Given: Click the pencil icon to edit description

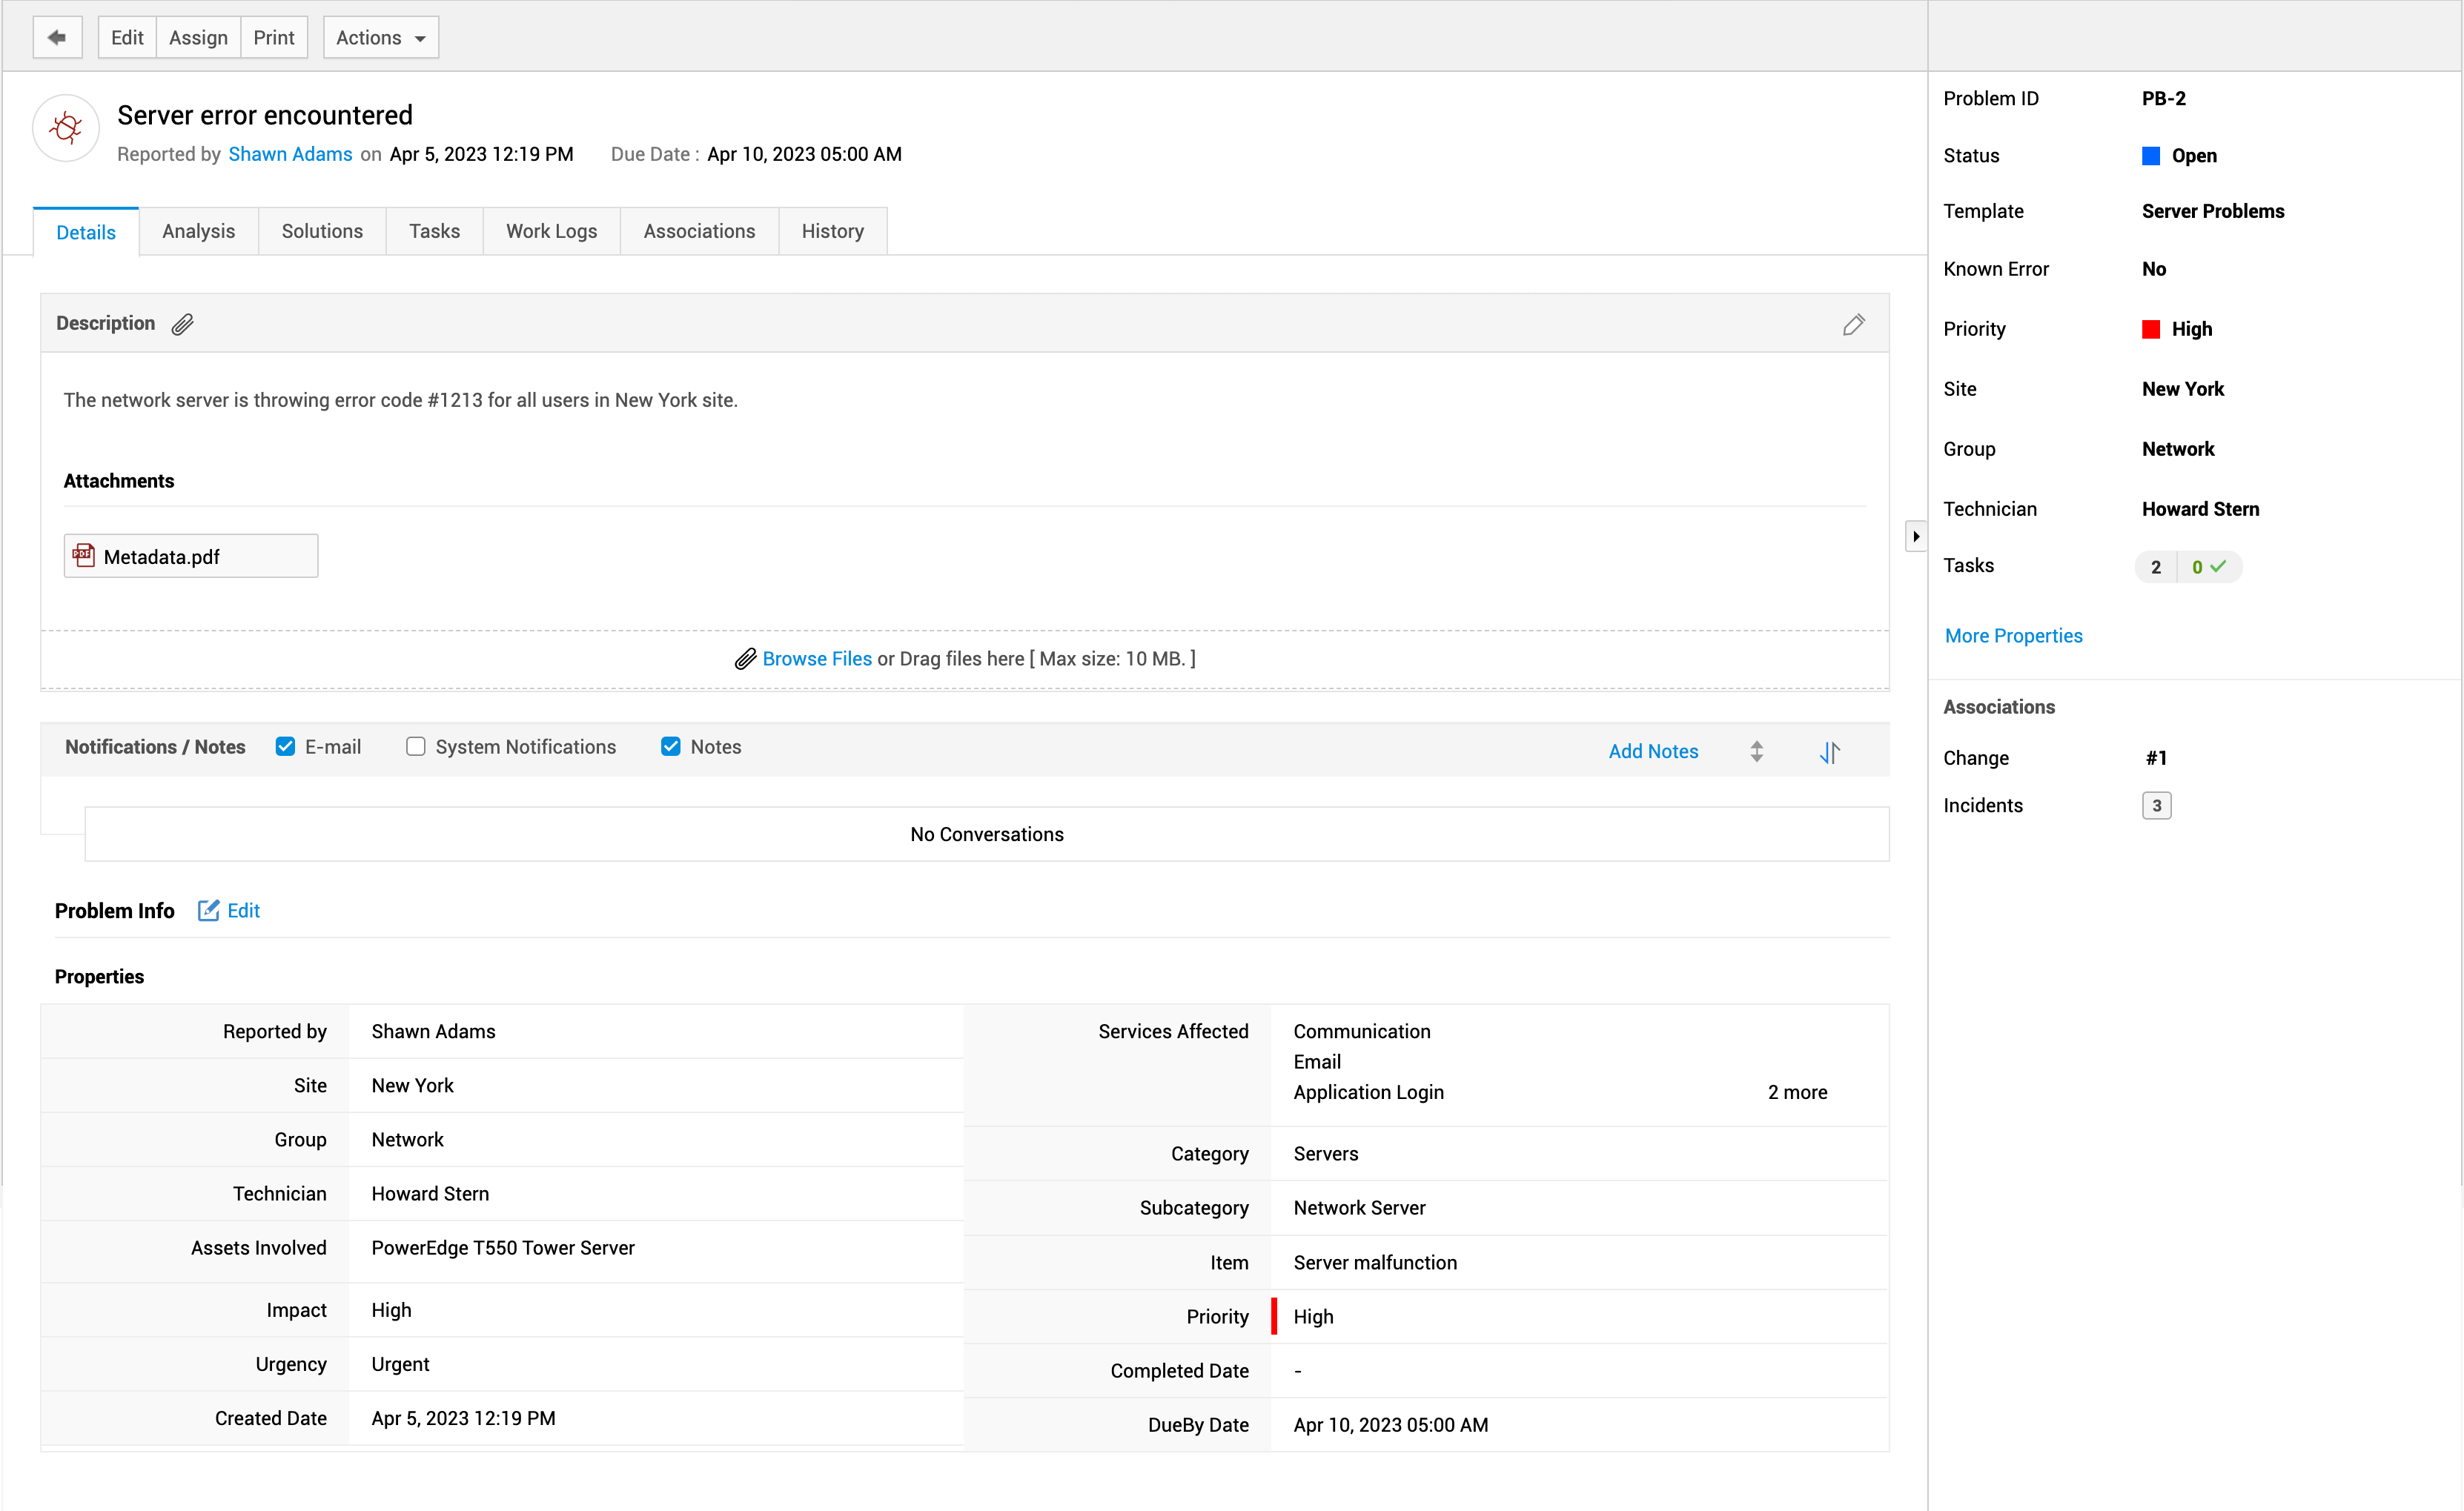Looking at the screenshot, I should click(1853, 325).
